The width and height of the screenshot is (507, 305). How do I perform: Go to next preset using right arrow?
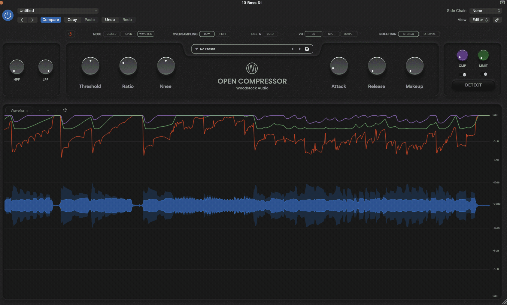299,49
